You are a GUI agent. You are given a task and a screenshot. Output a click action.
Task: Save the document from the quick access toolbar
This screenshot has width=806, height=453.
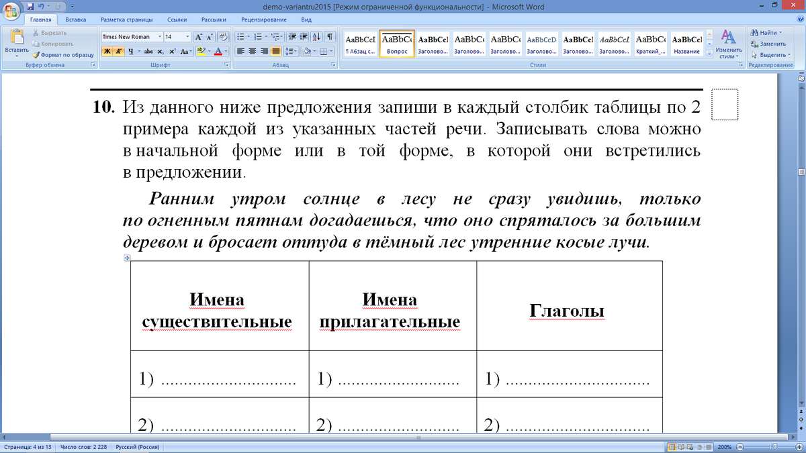(30, 6)
